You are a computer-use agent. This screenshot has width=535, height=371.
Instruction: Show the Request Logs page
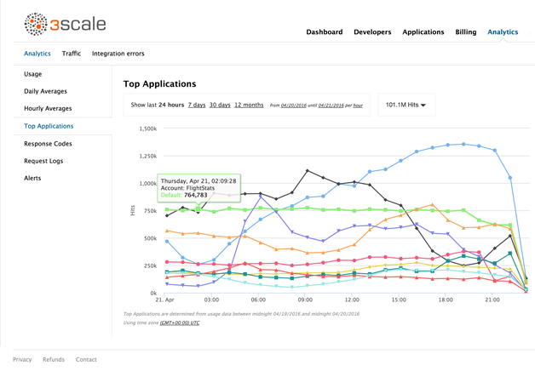(43, 161)
